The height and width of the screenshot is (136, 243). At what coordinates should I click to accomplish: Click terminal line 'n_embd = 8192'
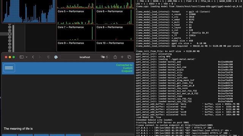(165, 20)
